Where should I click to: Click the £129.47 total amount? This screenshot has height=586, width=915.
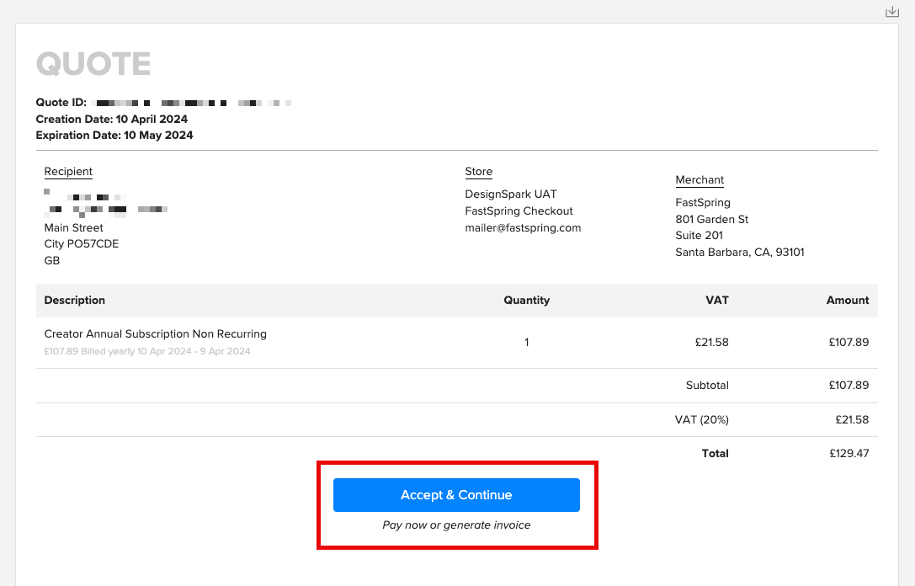click(x=849, y=454)
